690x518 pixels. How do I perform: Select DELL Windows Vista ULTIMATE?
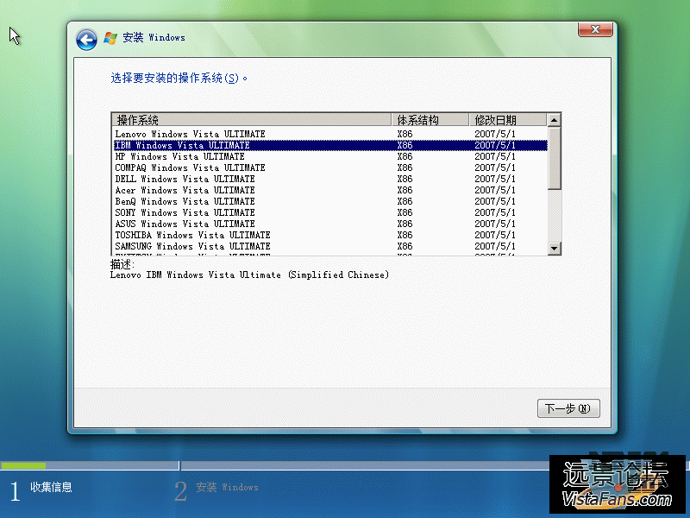click(185, 179)
